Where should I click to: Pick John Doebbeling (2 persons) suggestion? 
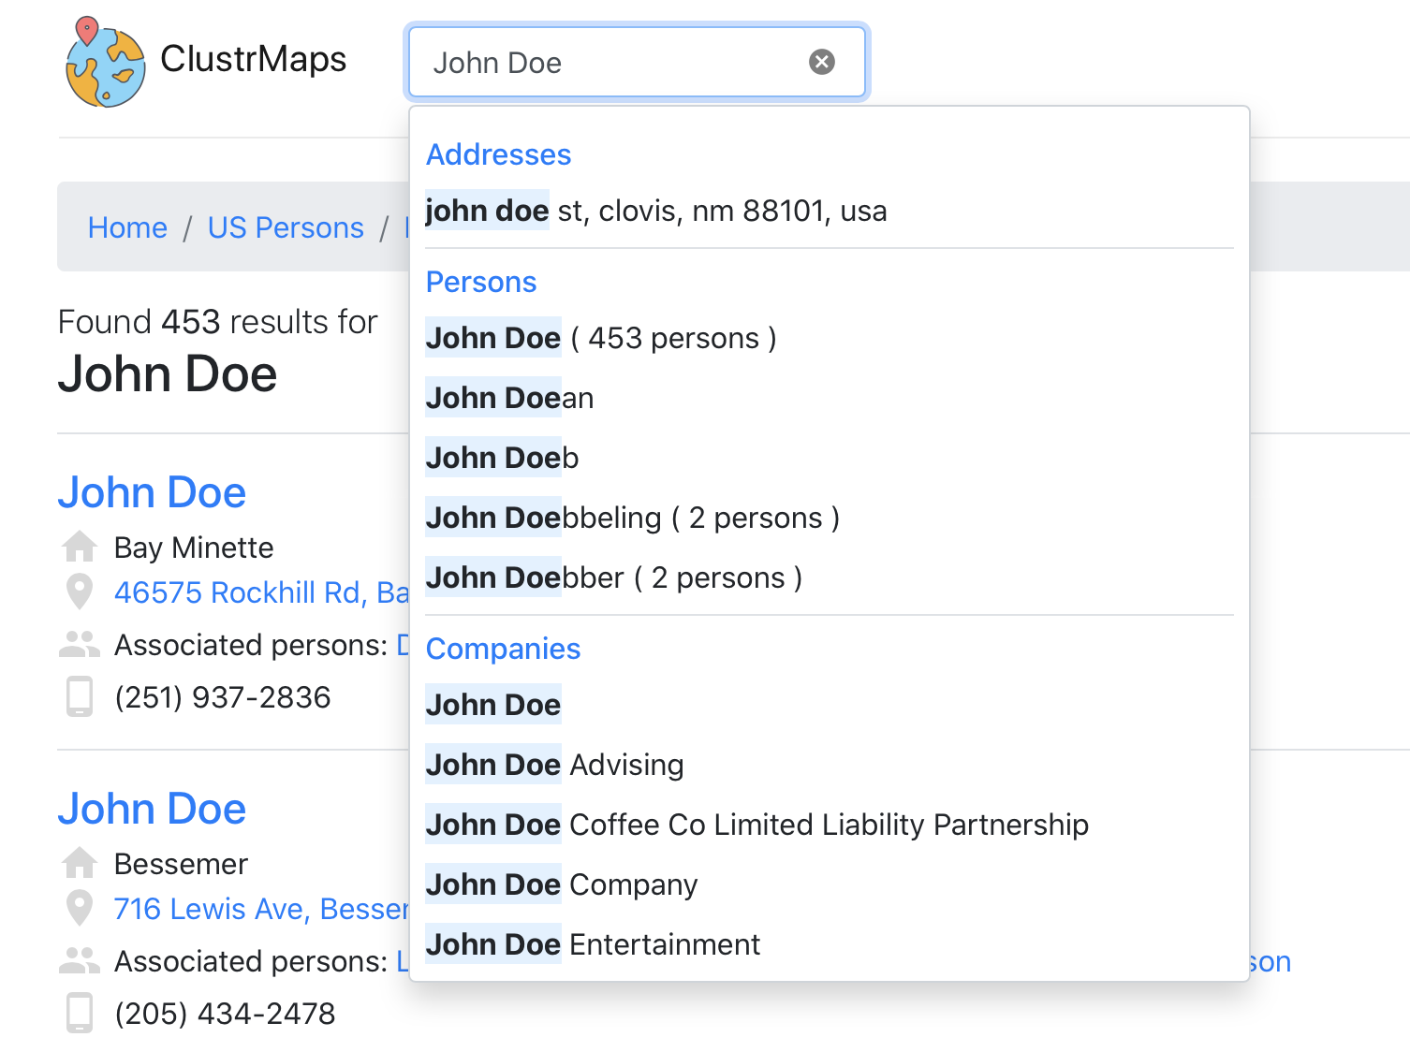[632, 518]
